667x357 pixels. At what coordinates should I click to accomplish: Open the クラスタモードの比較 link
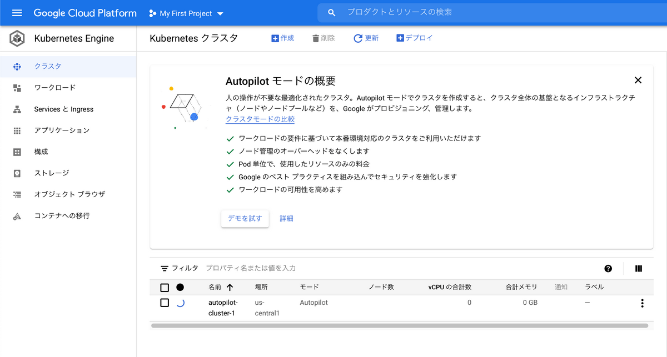[x=260, y=119]
